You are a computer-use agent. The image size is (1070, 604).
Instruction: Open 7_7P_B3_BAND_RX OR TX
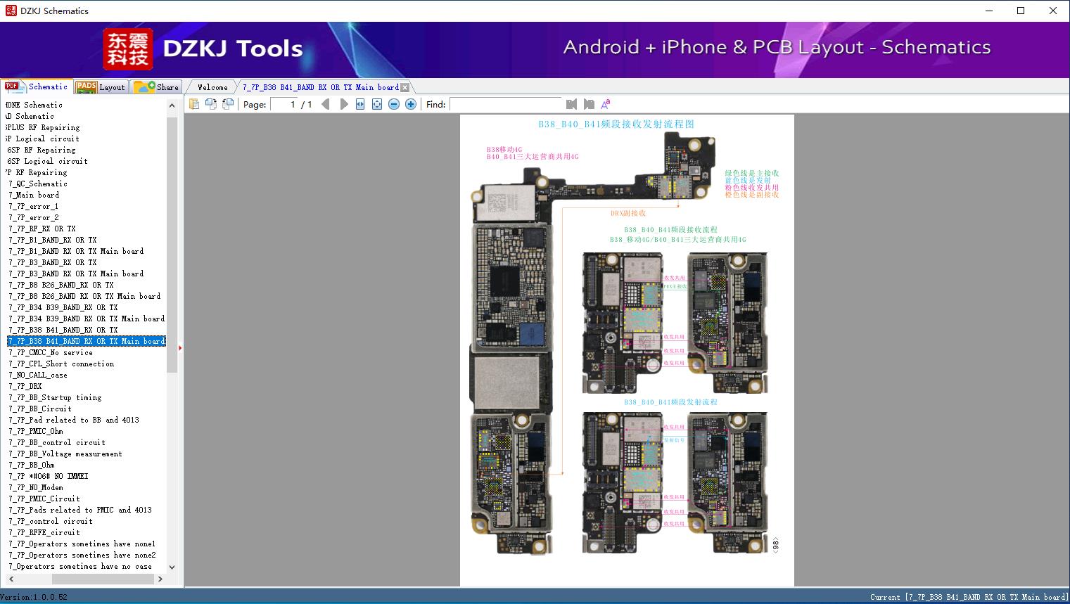tap(53, 262)
